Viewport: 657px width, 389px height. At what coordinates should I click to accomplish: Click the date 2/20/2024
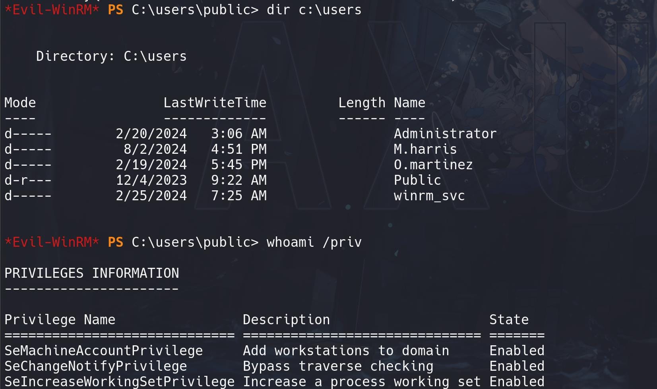tap(151, 134)
